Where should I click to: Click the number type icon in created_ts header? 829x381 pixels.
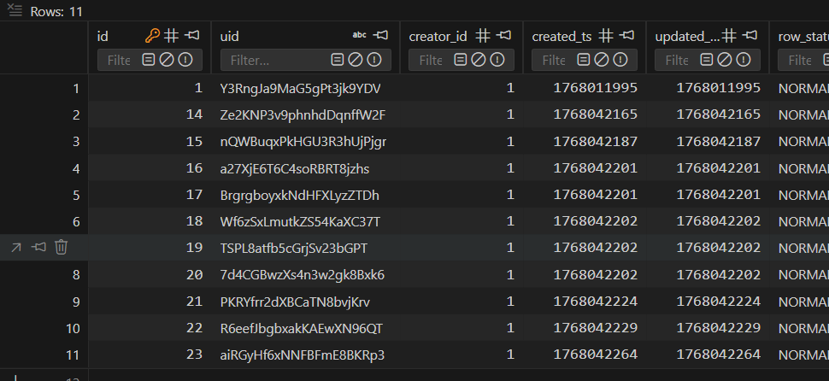(x=606, y=35)
